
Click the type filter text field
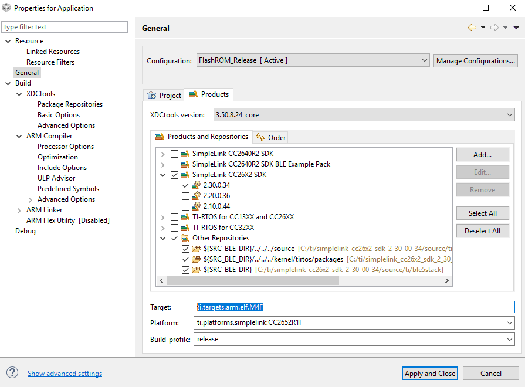click(65, 27)
